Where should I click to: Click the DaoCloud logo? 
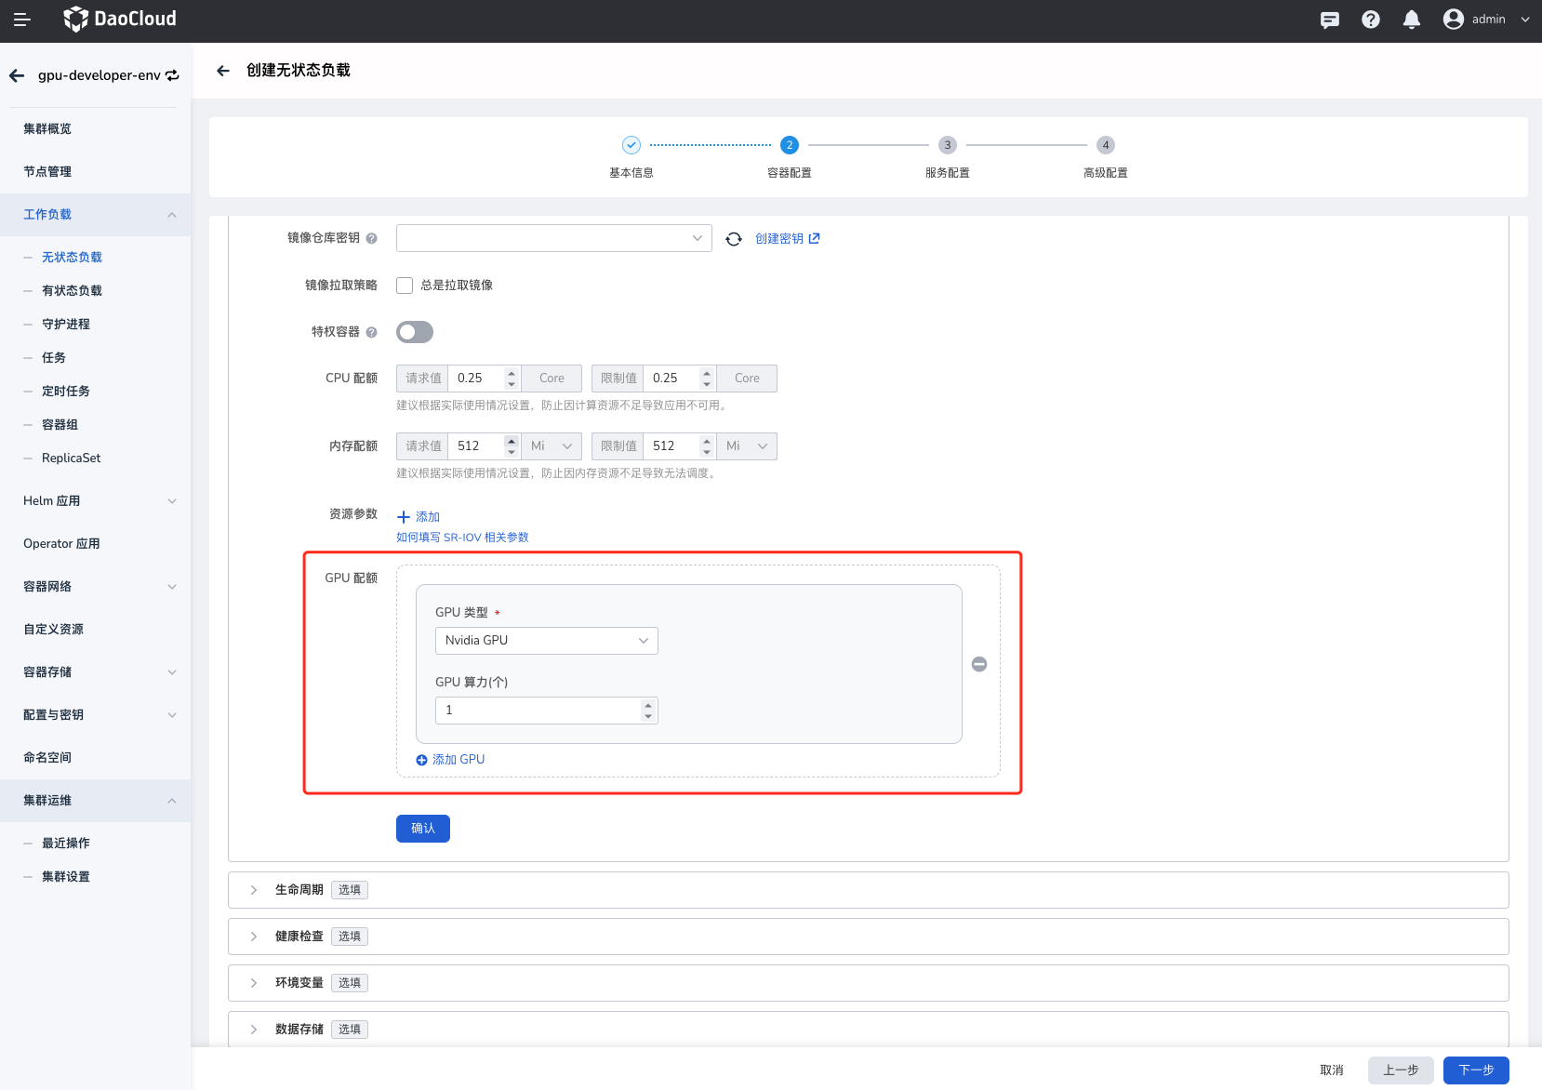(119, 19)
